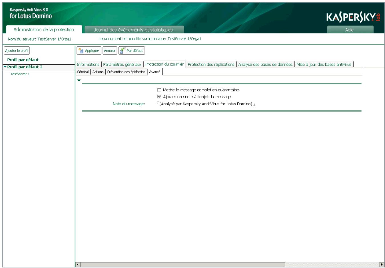
Task: Open the Informations tab
Action: pyautogui.click(x=88, y=64)
